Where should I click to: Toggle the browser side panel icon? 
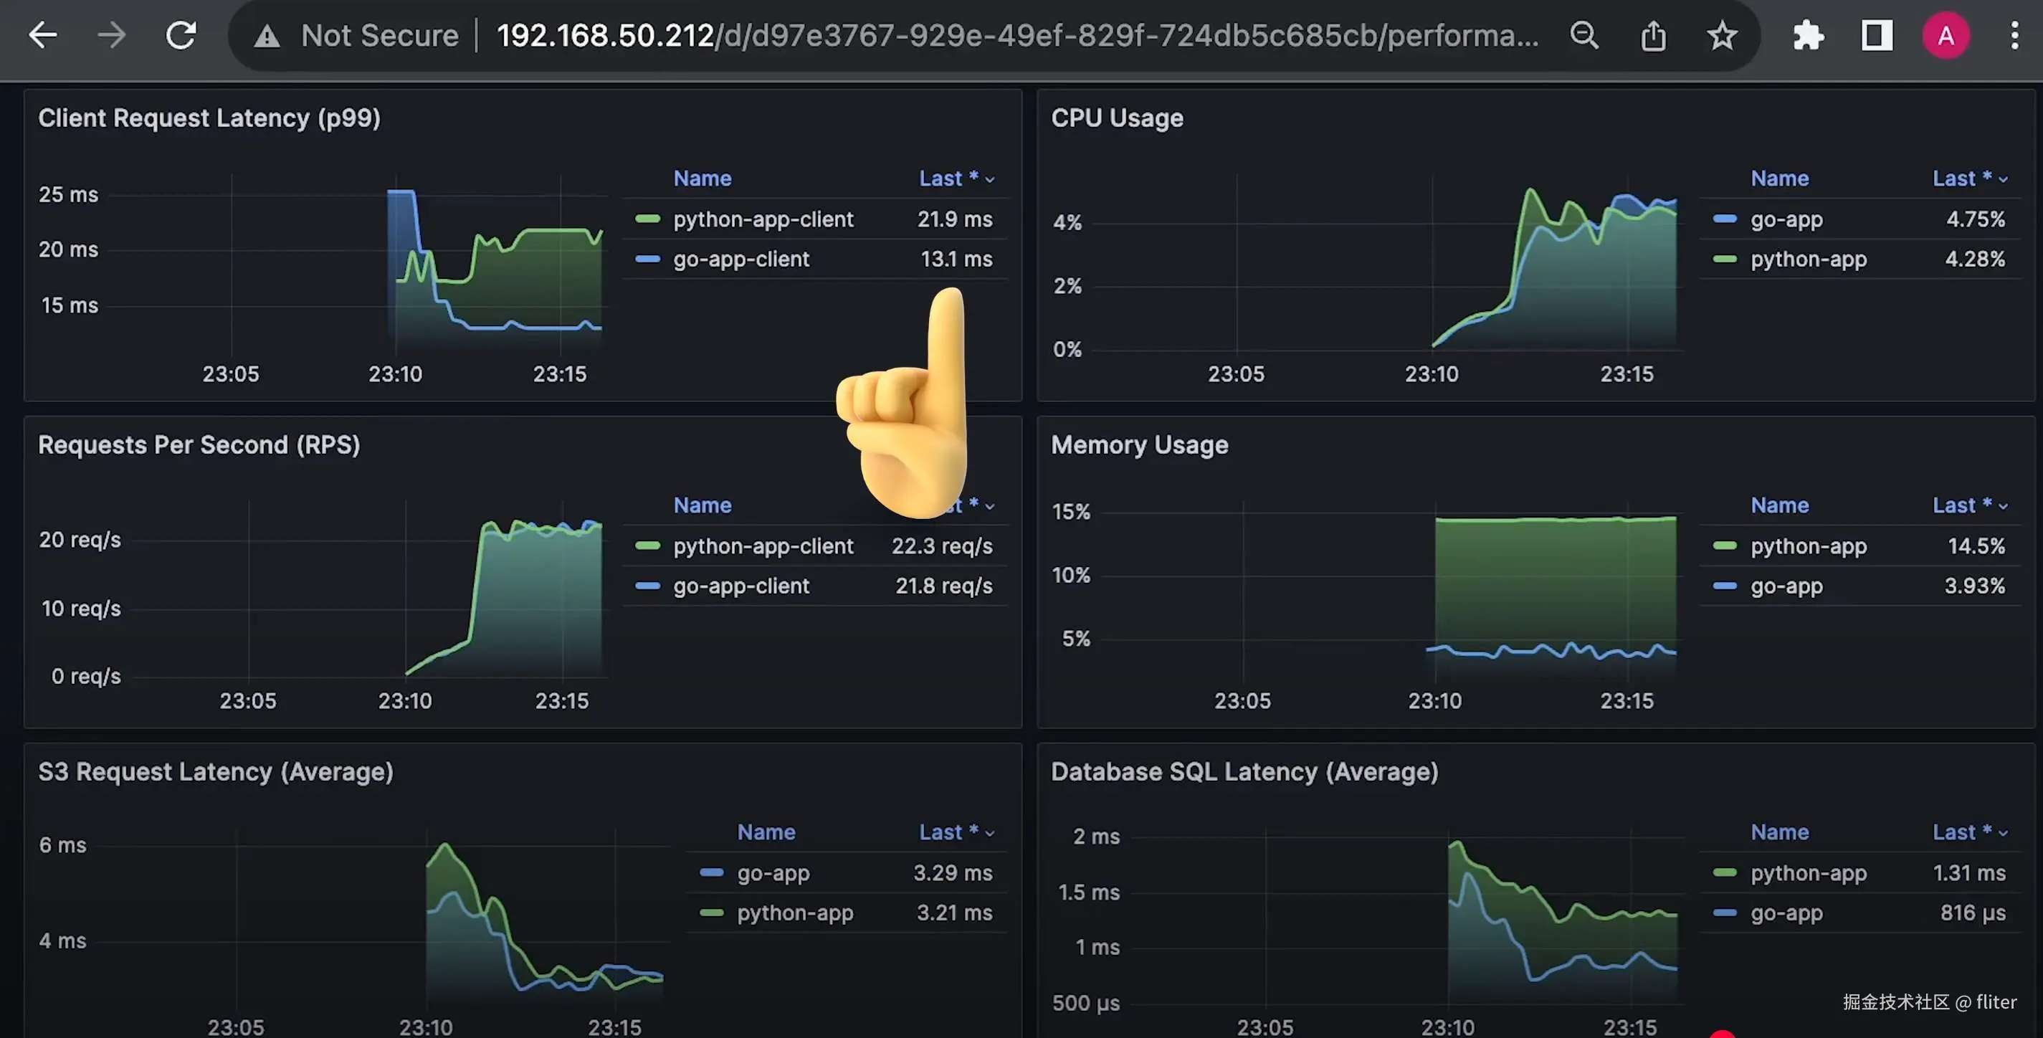pyautogui.click(x=1877, y=36)
